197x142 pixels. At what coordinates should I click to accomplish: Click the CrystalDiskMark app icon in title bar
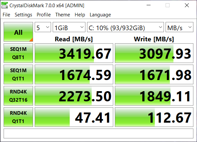5,6
